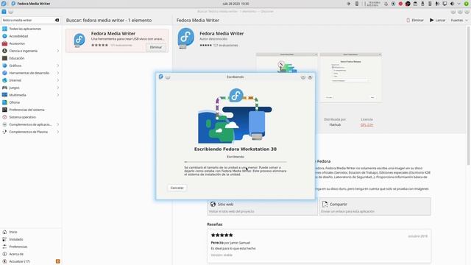Open Sitio web project link
Viewport: 471px width, 265px height.
point(262,207)
